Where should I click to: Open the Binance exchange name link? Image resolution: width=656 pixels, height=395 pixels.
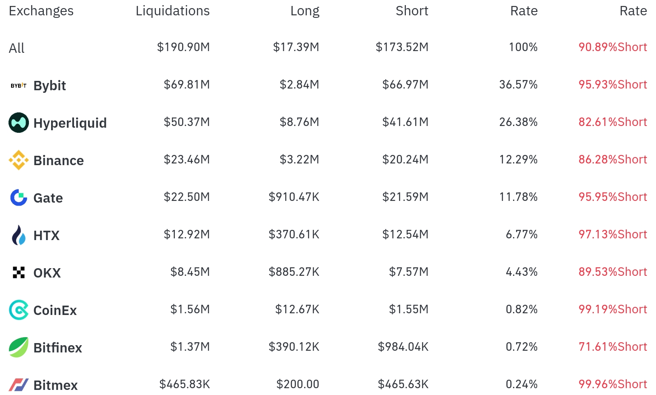(59, 160)
